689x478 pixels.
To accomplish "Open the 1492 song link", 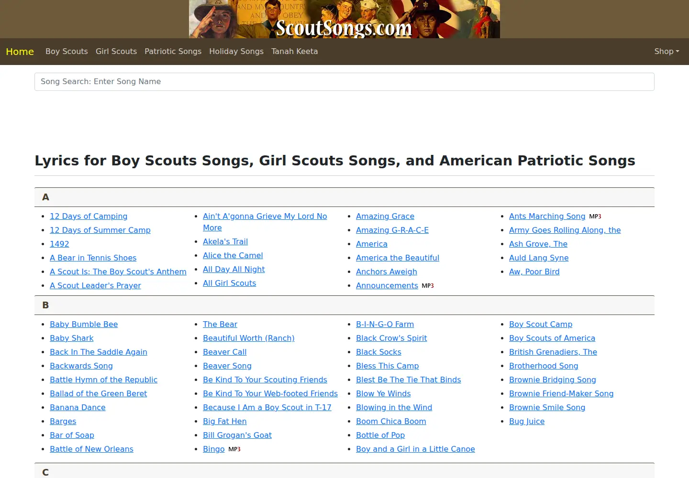I will click(x=59, y=244).
